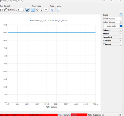The image size is (124, 116).
Task: Click the clear icon in status bar
Action: pos(120,115)
